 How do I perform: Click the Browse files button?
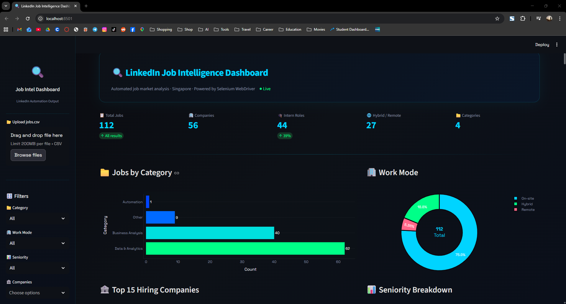click(28, 155)
